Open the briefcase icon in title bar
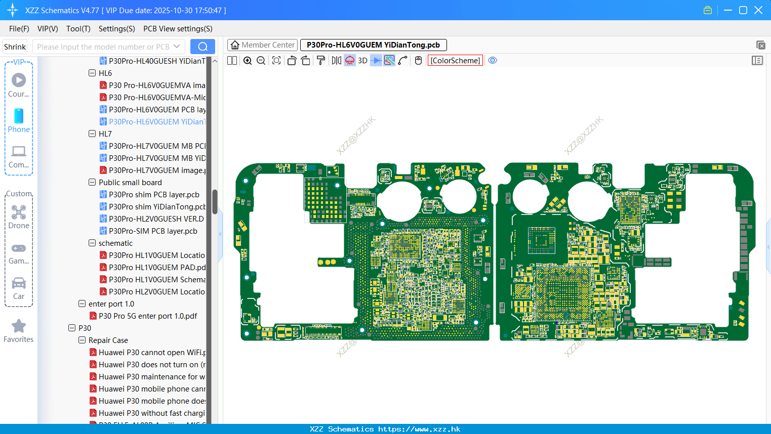This screenshot has width=771, height=434. coord(708,10)
